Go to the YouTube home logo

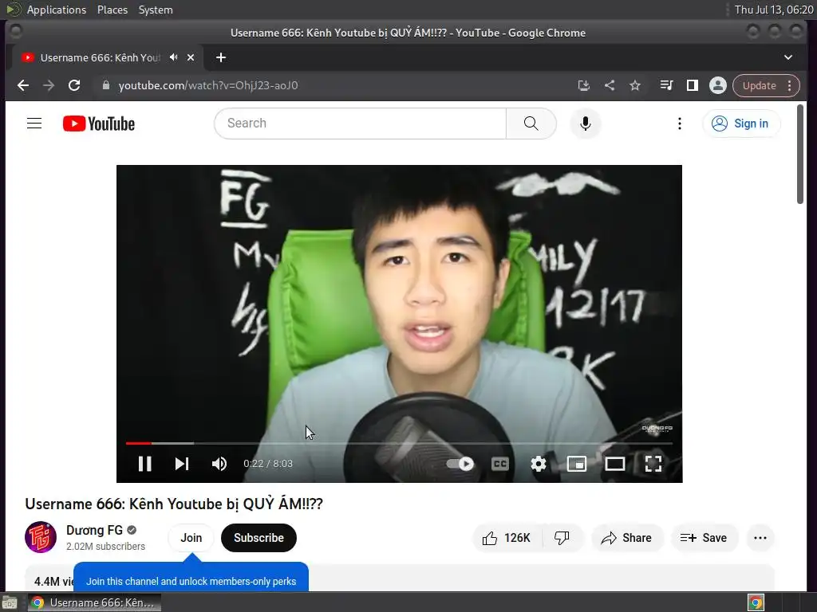click(x=99, y=124)
